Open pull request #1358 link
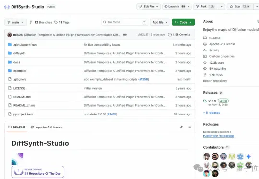The image size is (259, 179). point(143,79)
